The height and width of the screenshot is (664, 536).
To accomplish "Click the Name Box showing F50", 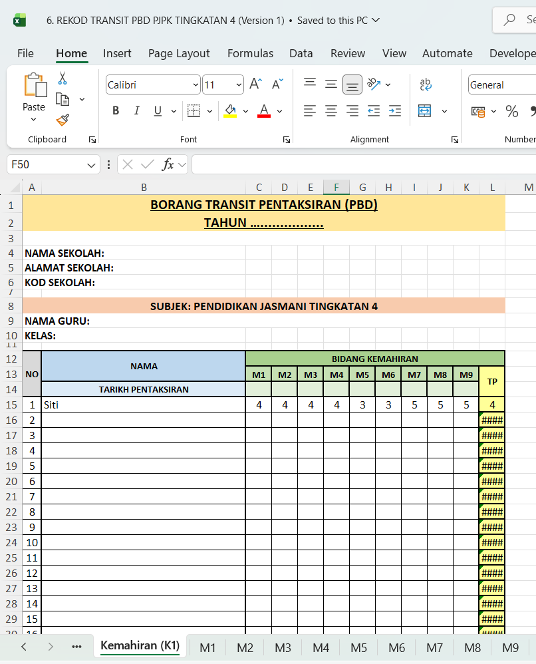I will pos(47,164).
